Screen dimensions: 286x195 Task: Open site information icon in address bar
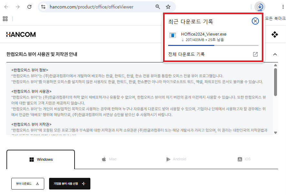(x=43, y=7)
